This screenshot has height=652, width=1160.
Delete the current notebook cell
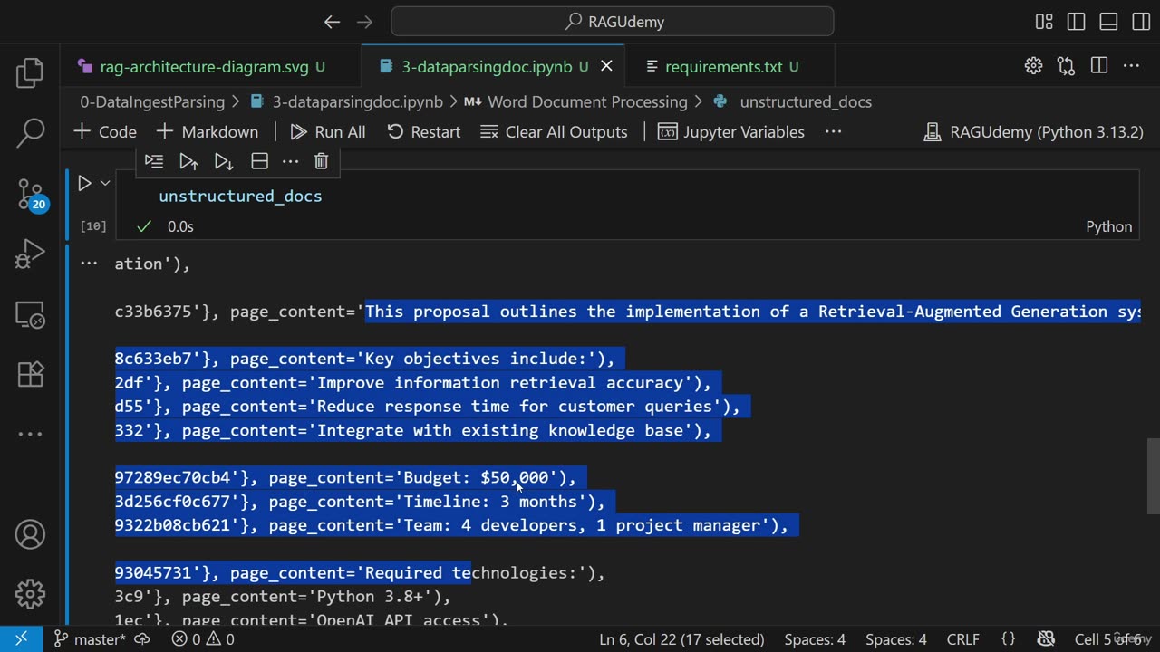pyautogui.click(x=321, y=161)
